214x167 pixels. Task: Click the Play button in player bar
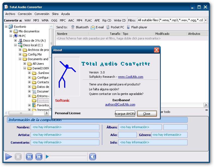click(9, 157)
